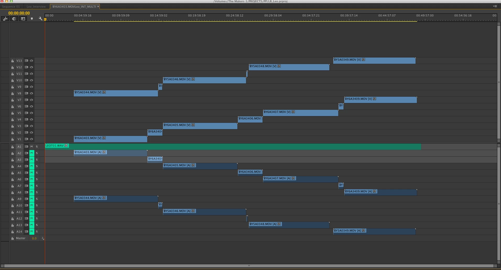501x270 pixels.
Task: Solo track A1 with the S button
Action: pyautogui.click(x=37, y=147)
